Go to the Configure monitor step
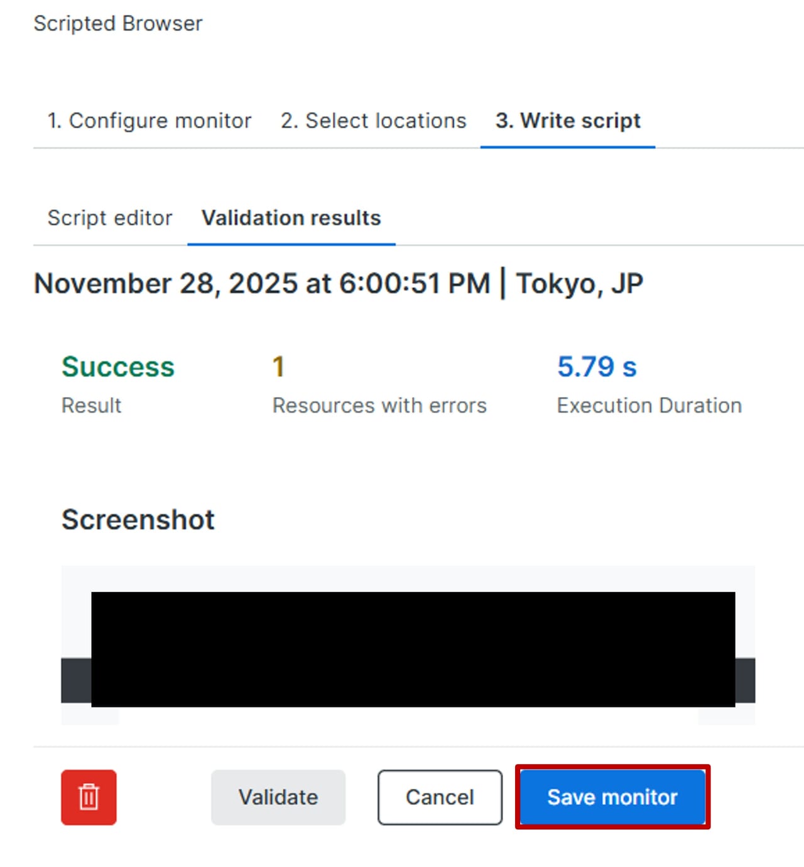 click(149, 121)
